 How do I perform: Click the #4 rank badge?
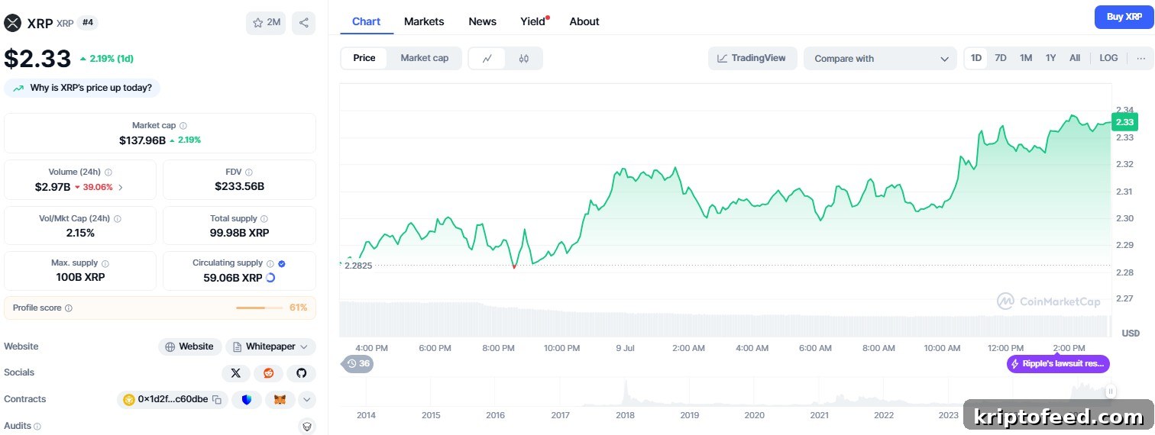(x=88, y=23)
